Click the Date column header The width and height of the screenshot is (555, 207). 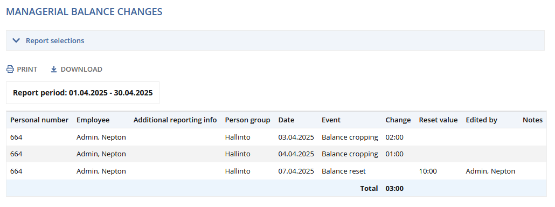[286, 120]
